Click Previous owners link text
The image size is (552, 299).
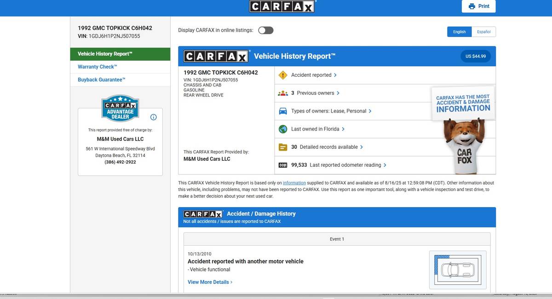click(x=316, y=93)
